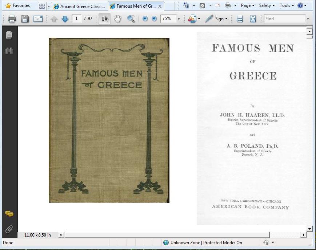The height and width of the screenshot is (250, 316).
Task: Toggle fit-to-width scrolling mode
Action: pyautogui.click(x=240, y=19)
